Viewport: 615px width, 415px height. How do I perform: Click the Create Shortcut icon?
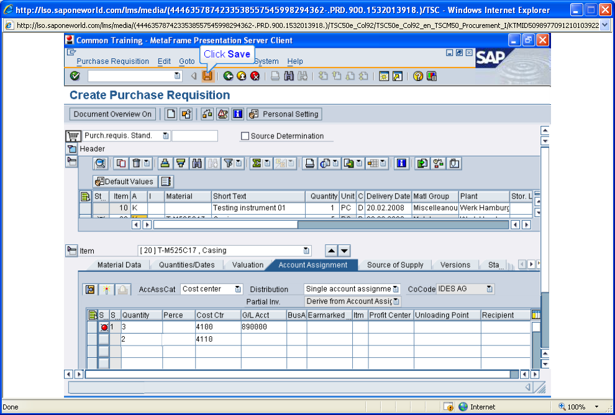pos(398,76)
